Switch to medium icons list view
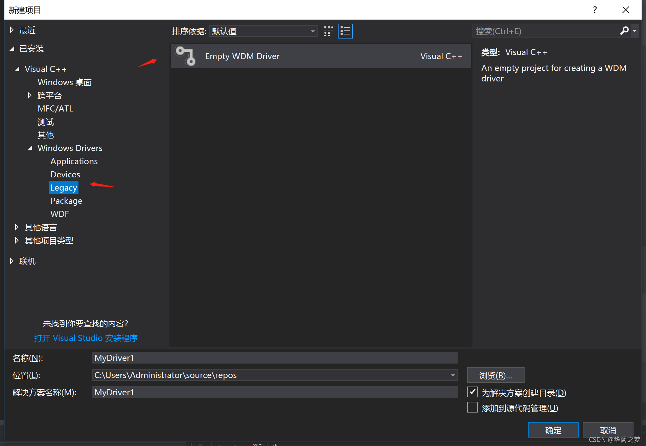The height and width of the screenshot is (446, 646). (345, 31)
